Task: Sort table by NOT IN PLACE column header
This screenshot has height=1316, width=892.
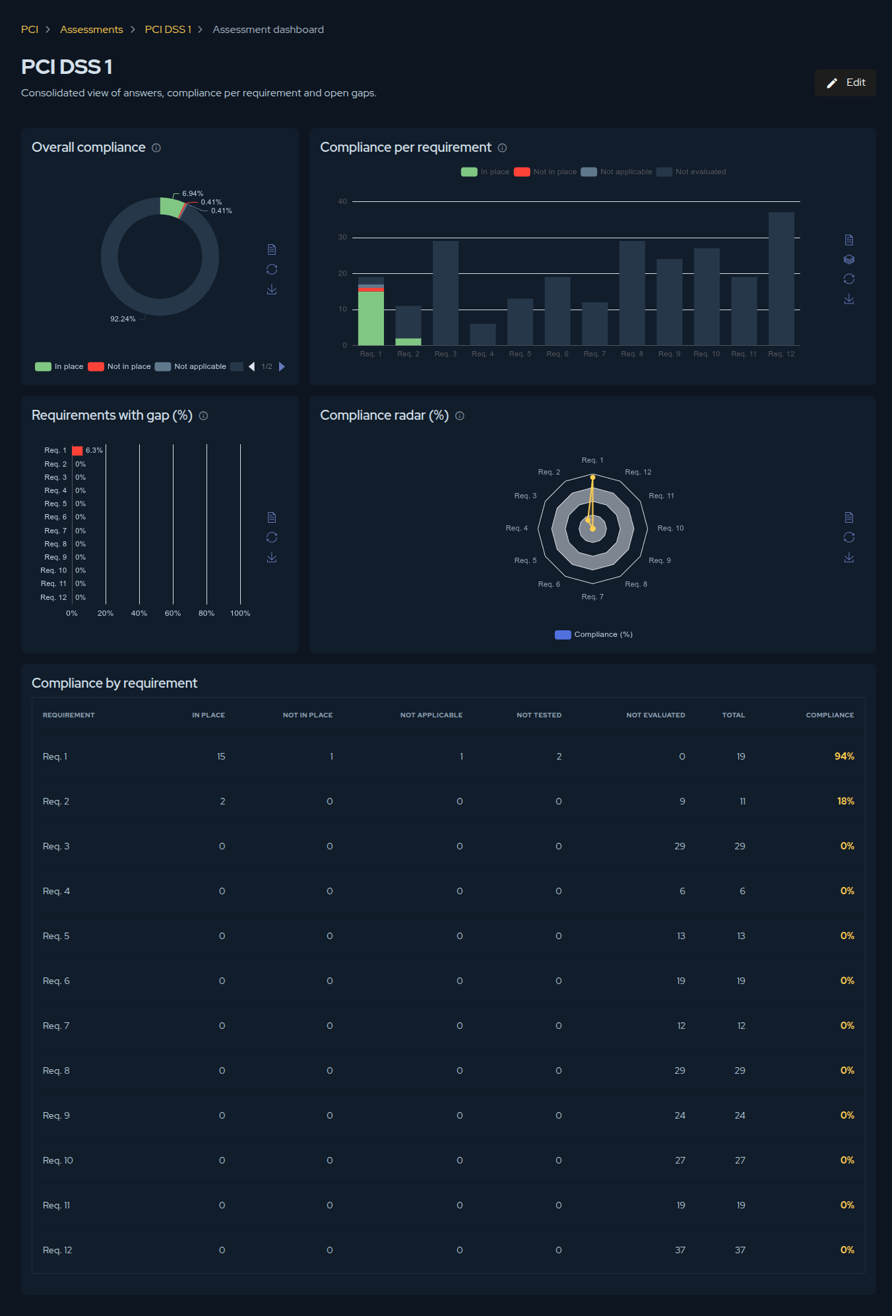Action: click(x=307, y=715)
